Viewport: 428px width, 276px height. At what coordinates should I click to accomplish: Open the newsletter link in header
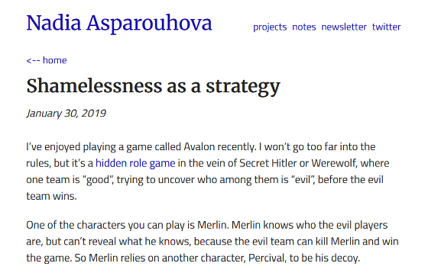coord(344,27)
